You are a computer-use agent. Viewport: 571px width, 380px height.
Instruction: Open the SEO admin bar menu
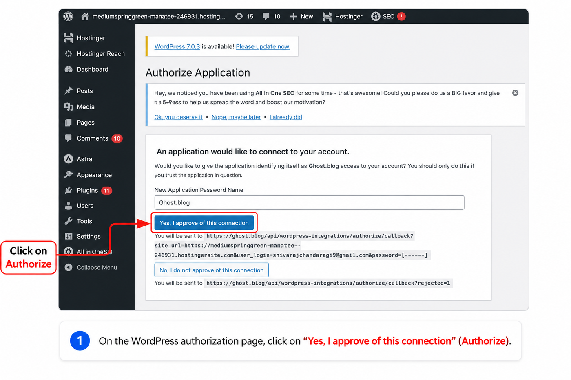coord(388,16)
